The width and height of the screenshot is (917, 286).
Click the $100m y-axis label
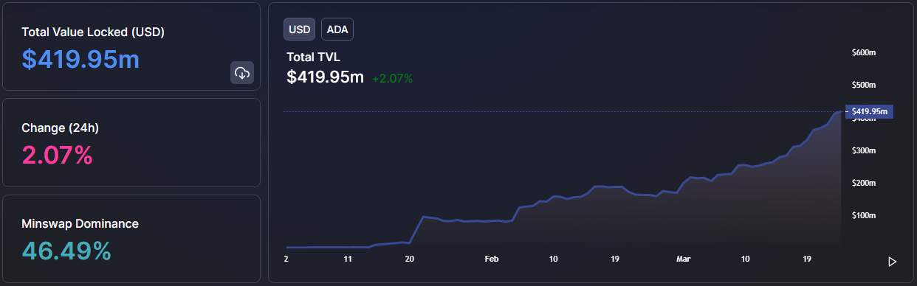(x=864, y=216)
